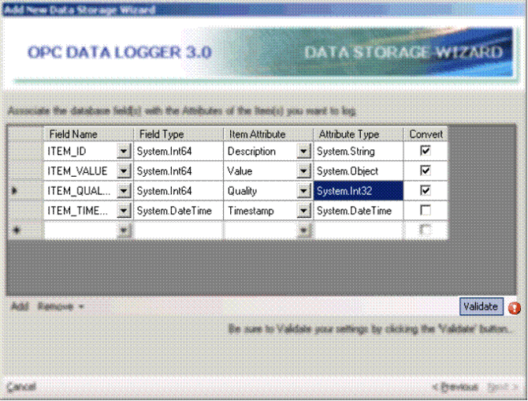528x401 pixels.
Task: Expand the Quality item attribute dropdown
Action: click(303, 191)
